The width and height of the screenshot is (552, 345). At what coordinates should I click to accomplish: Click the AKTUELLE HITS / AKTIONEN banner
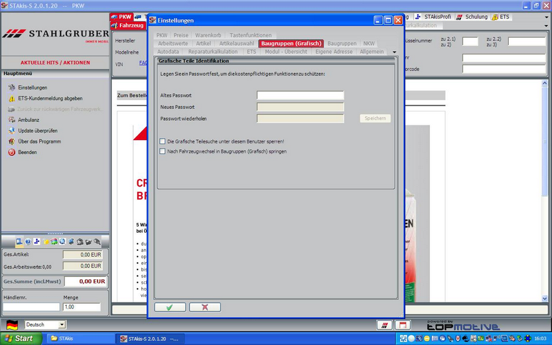click(55, 62)
